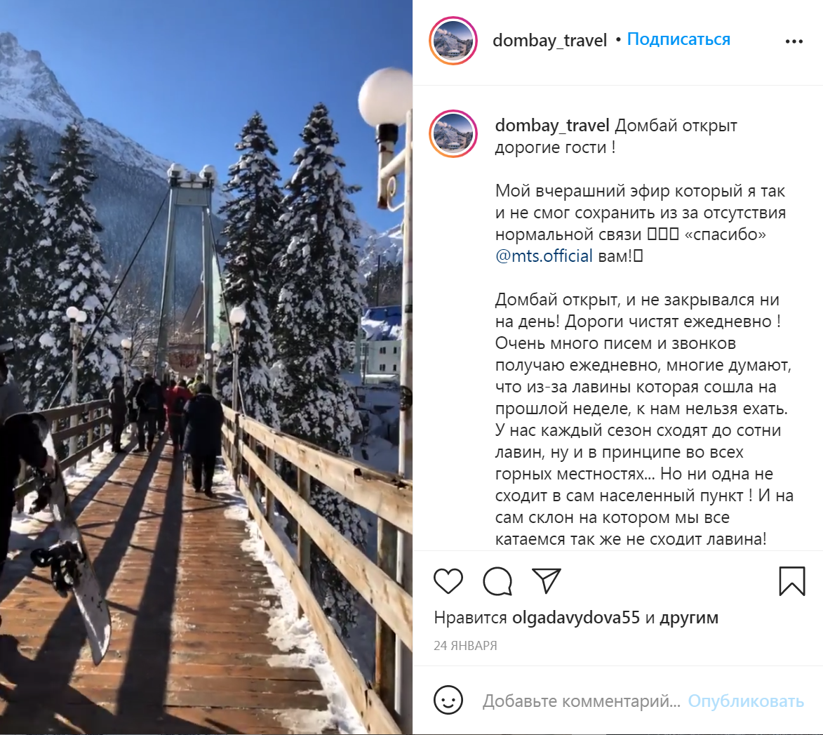The height and width of the screenshot is (735, 823).
Task: Open the three-dots more options menu
Action: tap(794, 41)
